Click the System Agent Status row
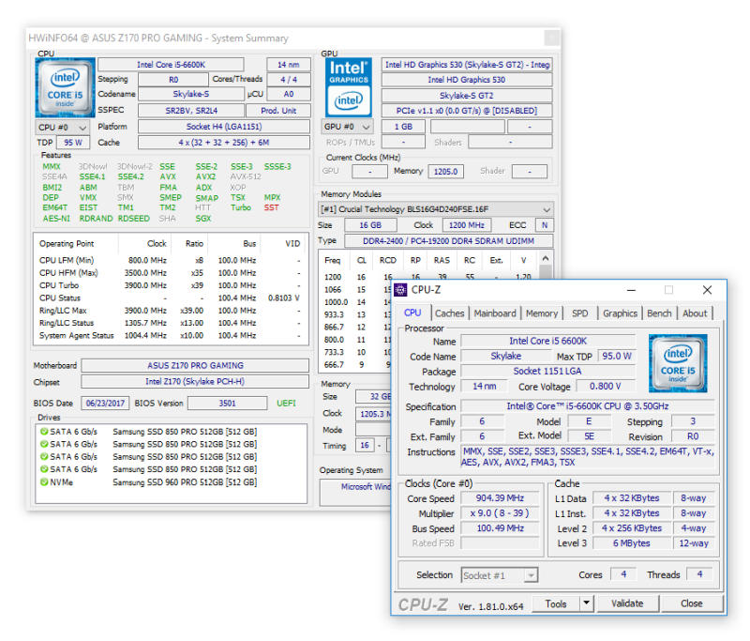750x641 pixels. click(170, 336)
